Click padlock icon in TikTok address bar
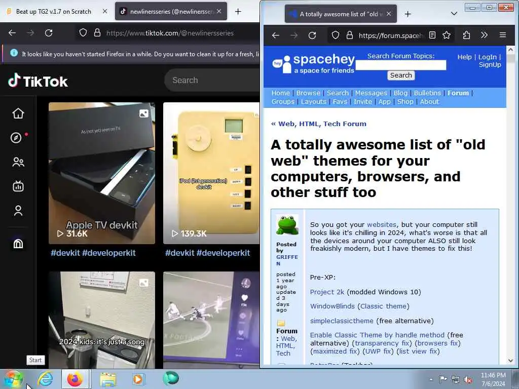 pyautogui.click(x=97, y=32)
